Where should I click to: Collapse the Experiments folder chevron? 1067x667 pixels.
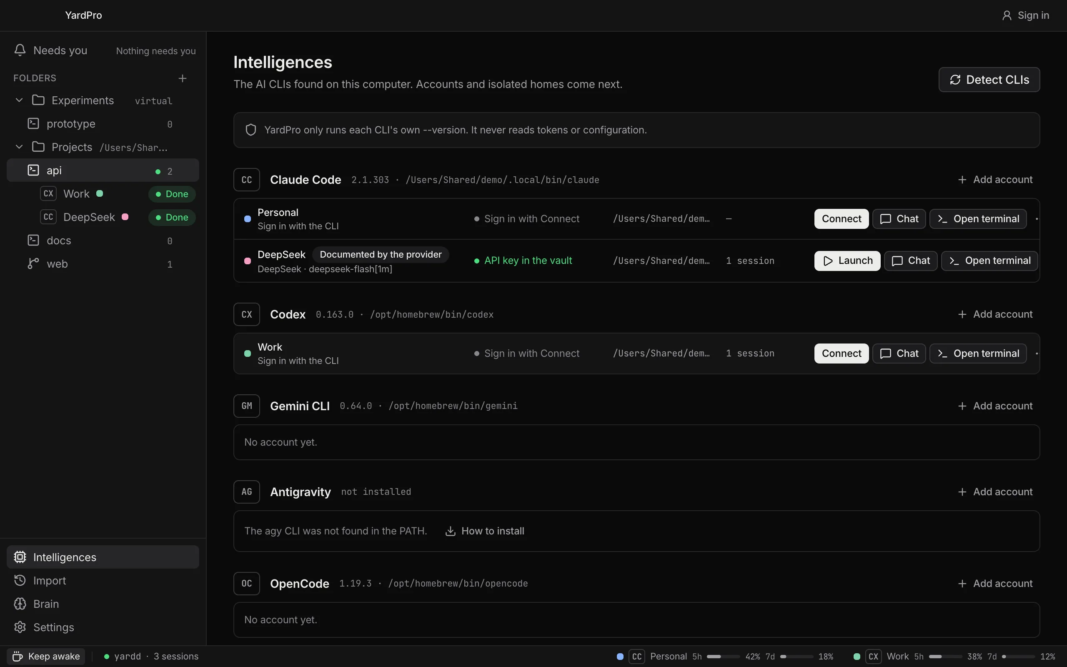[x=19, y=100]
